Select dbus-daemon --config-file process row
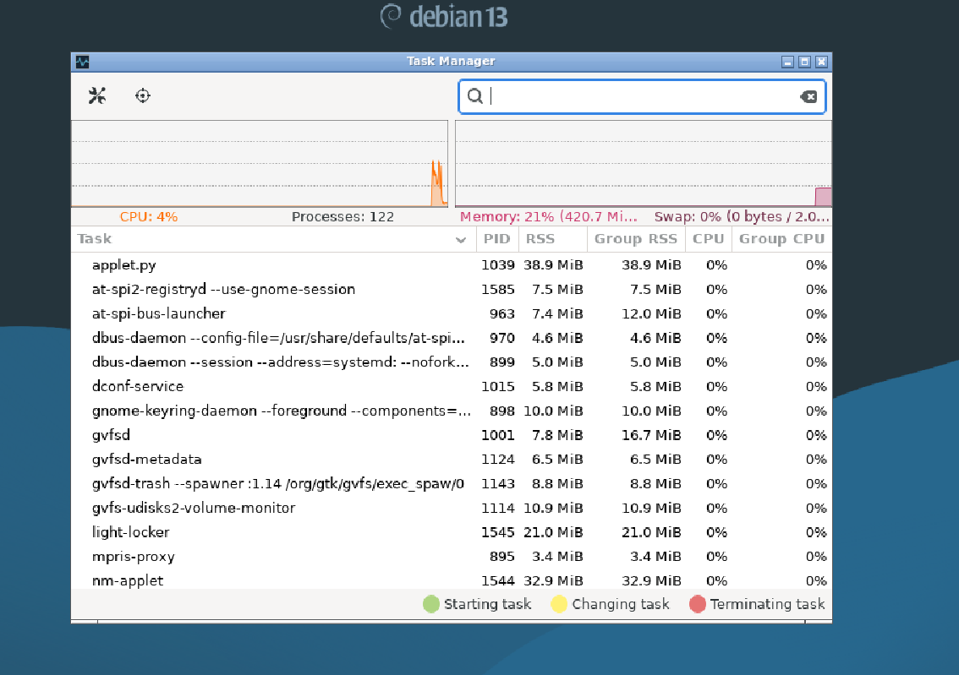The width and height of the screenshot is (959, 675). point(452,338)
